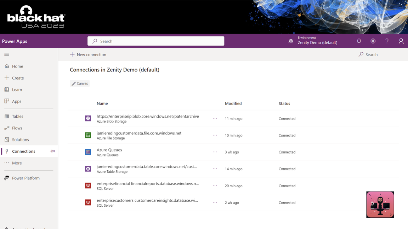The image size is (408, 229).
Task: Click Connected status of Azure Queues row
Action: [x=287, y=152]
